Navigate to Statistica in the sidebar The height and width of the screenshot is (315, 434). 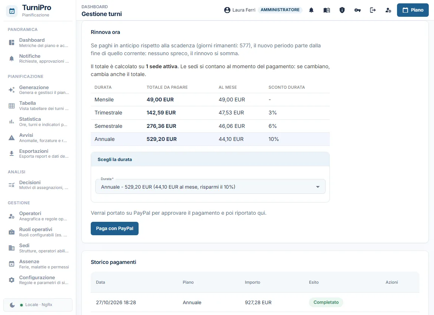coord(38,122)
